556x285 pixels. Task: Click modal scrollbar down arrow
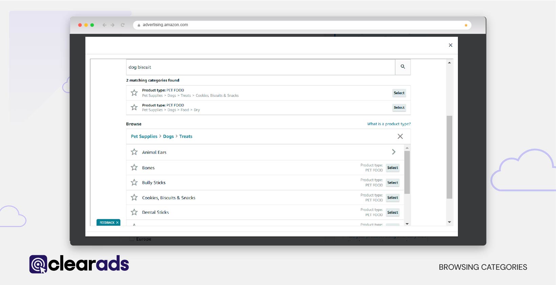pos(449,222)
